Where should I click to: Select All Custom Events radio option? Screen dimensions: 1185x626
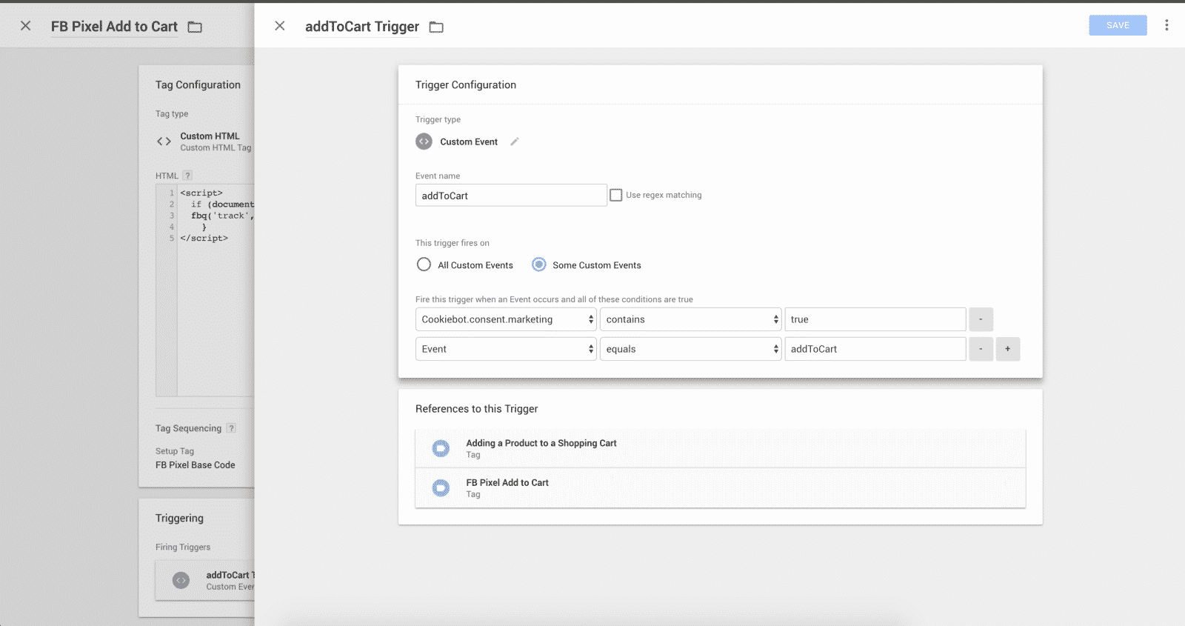point(424,264)
